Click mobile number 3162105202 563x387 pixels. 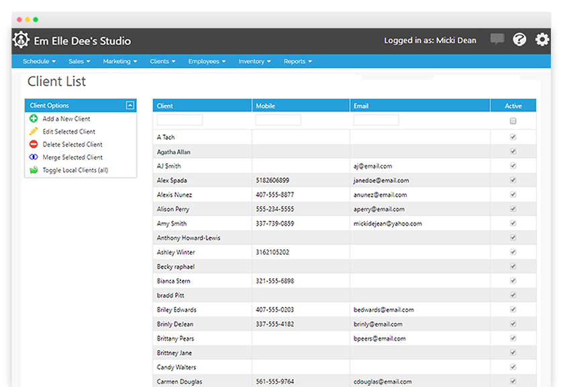(x=272, y=252)
